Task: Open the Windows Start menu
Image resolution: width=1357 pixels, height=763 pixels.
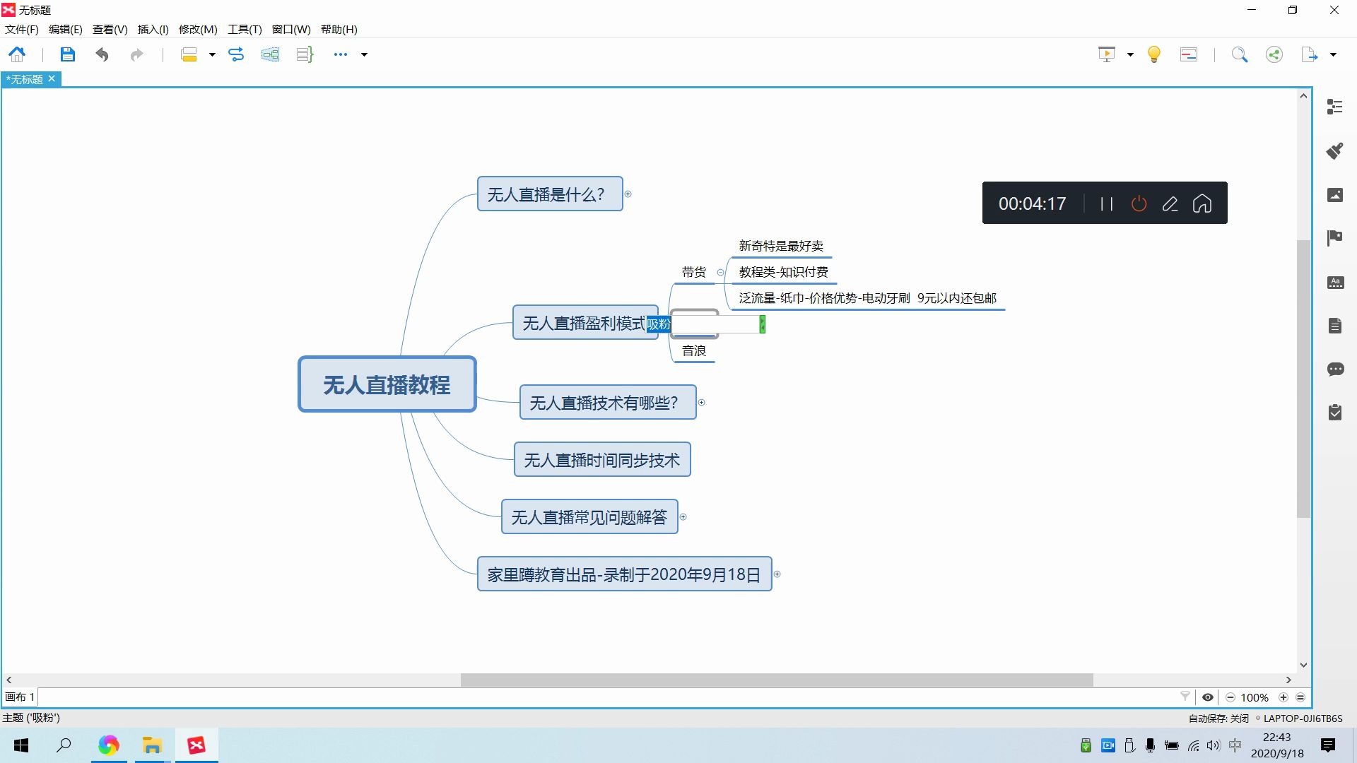Action: pos(21,745)
